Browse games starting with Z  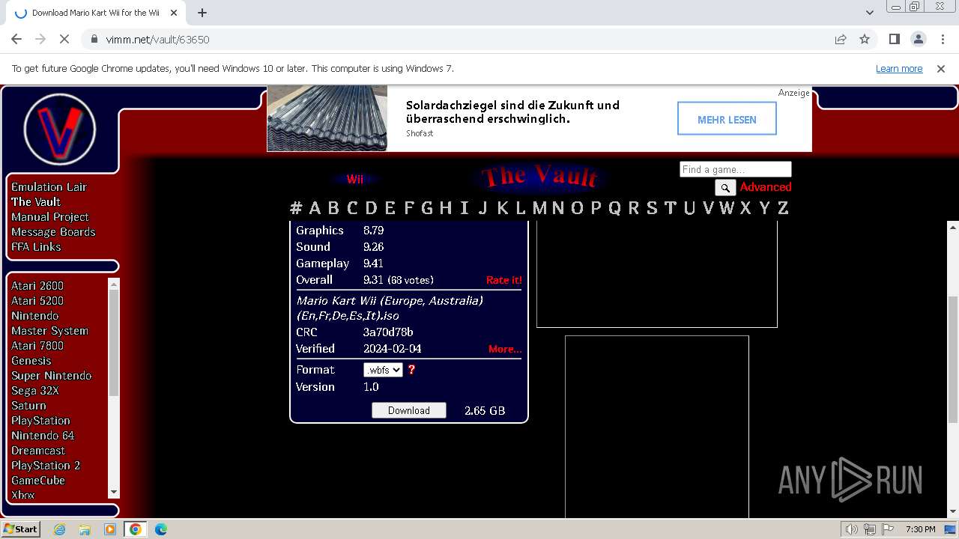[783, 208]
